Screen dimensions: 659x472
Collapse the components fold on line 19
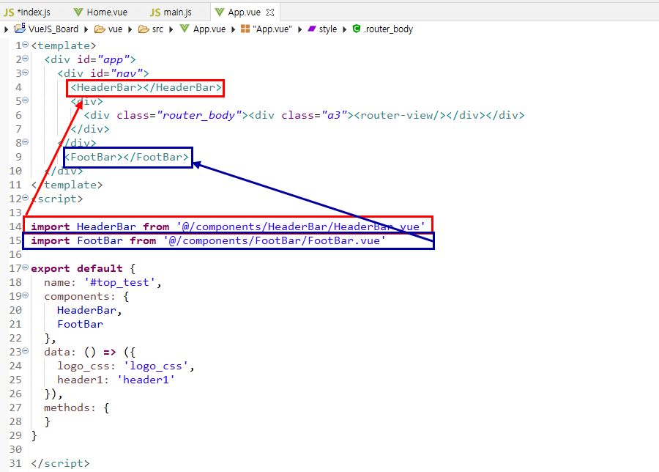coord(25,295)
